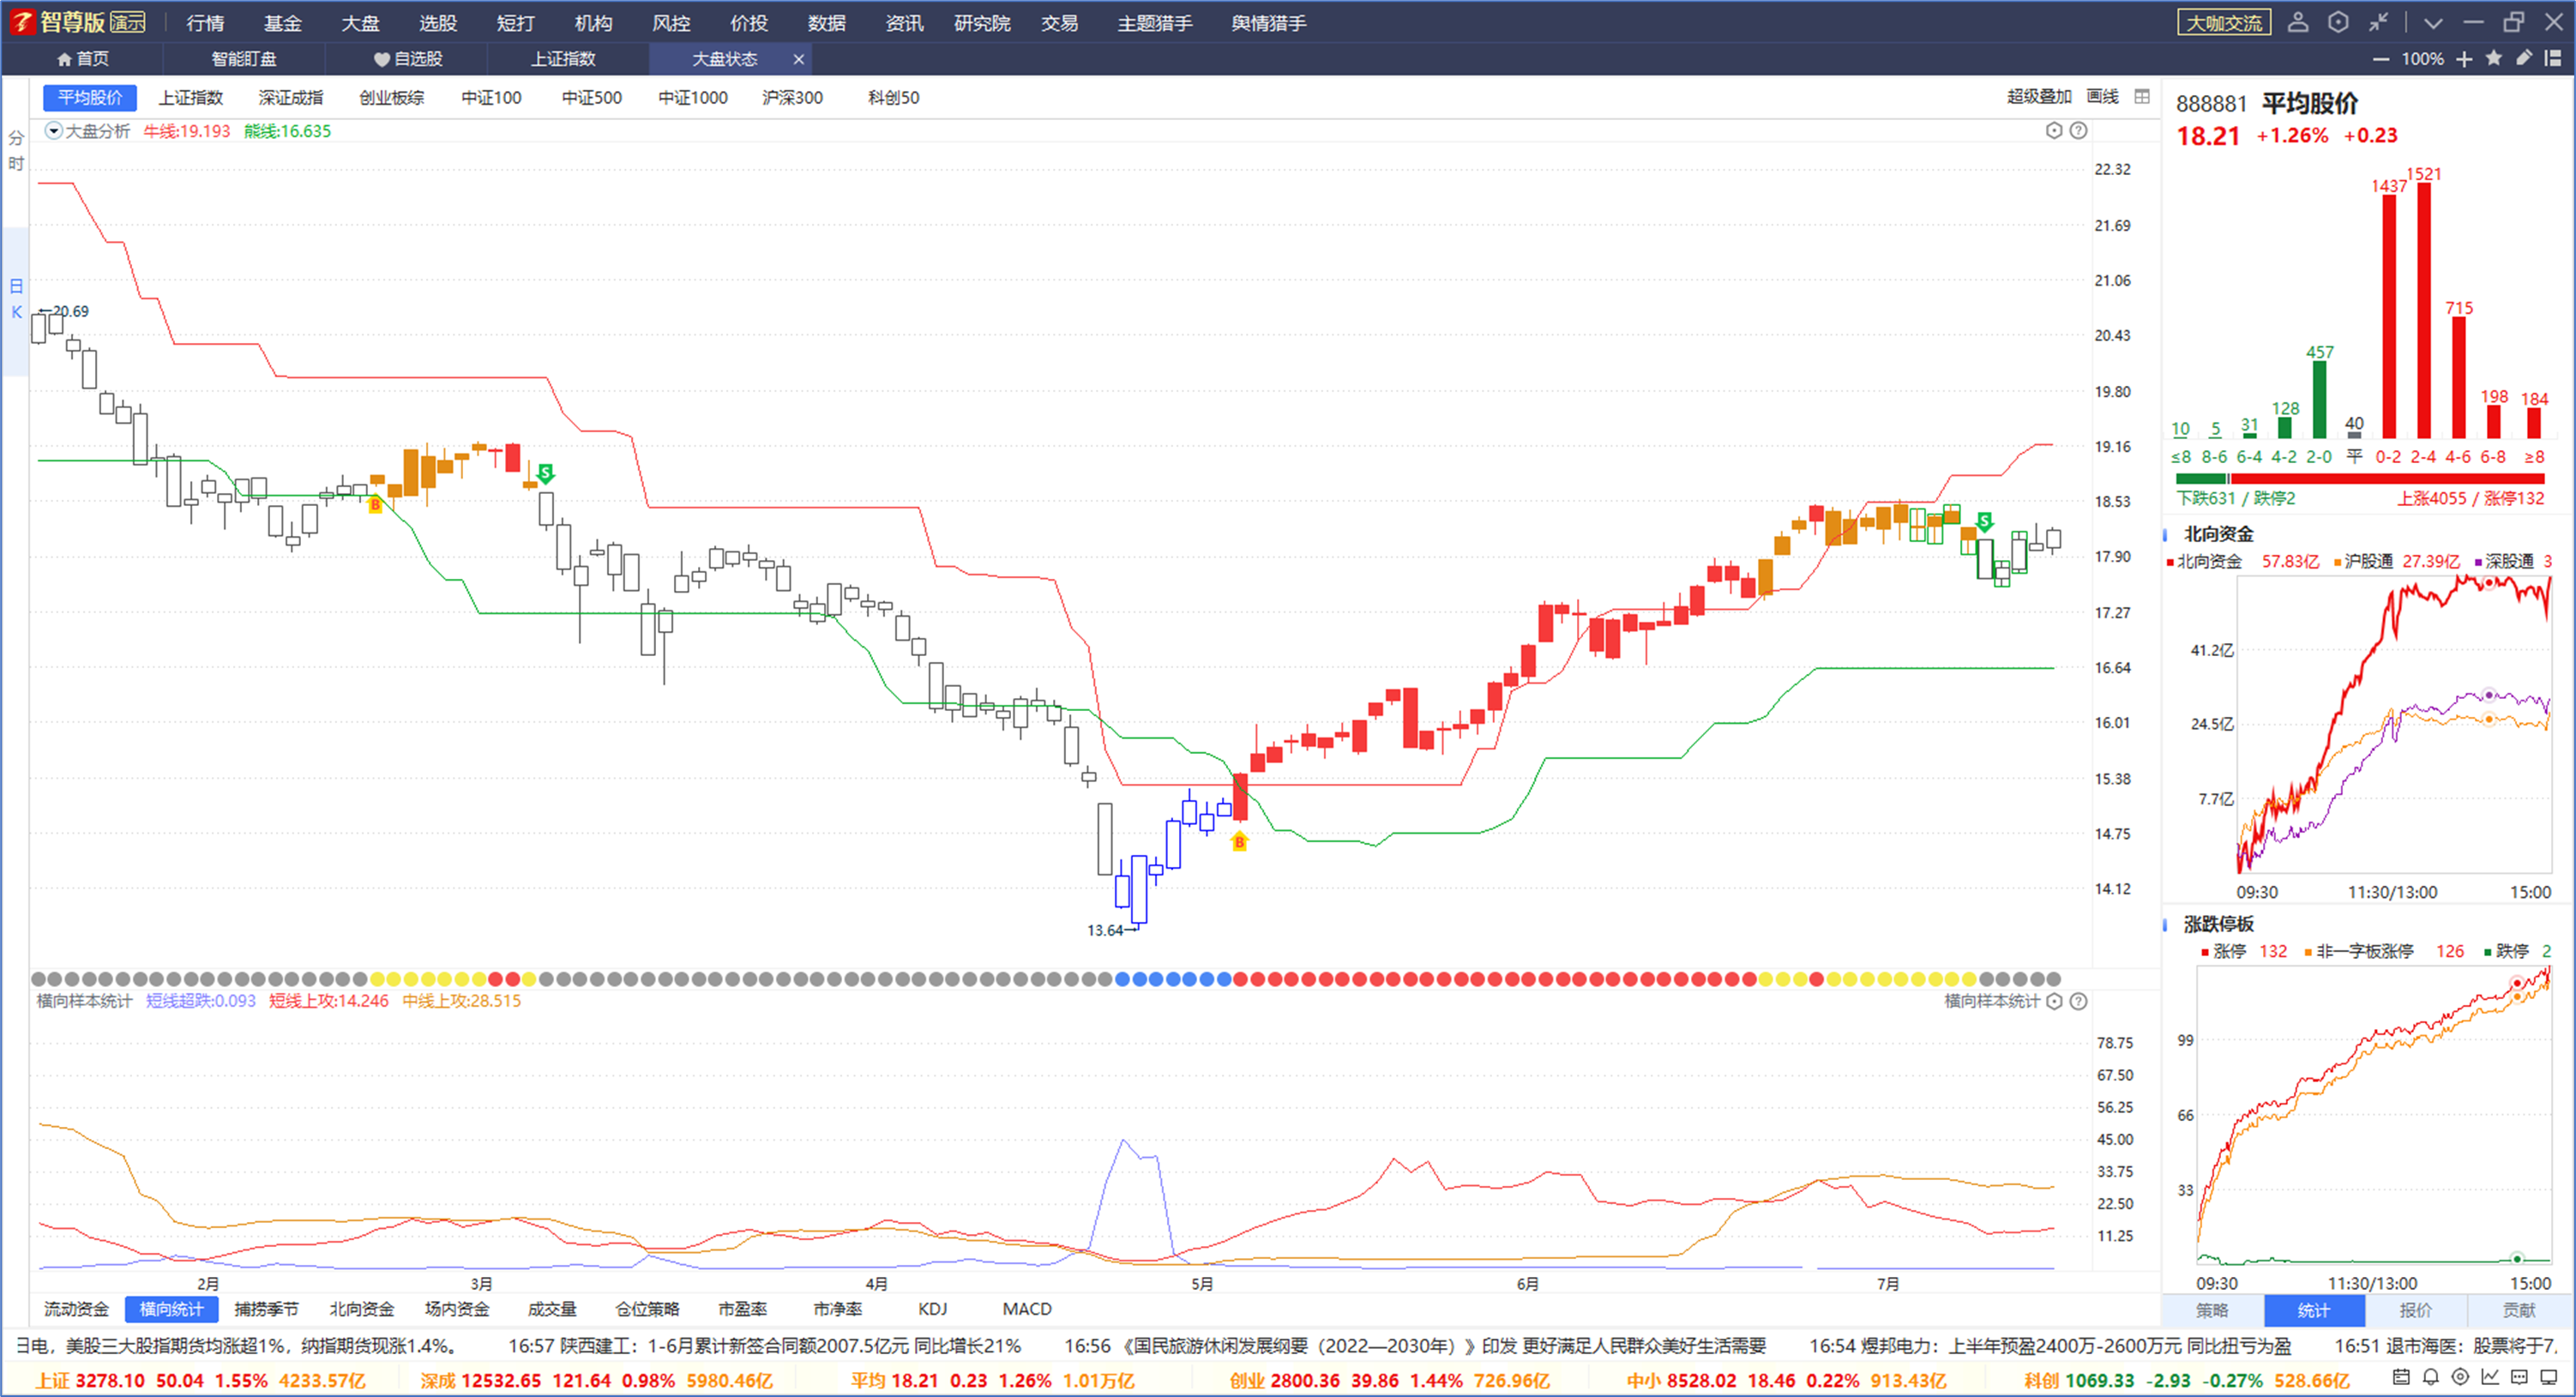The image size is (2576, 1397).
Task: Select the 深证成指 index toggle
Action: click(x=291, y=97)
